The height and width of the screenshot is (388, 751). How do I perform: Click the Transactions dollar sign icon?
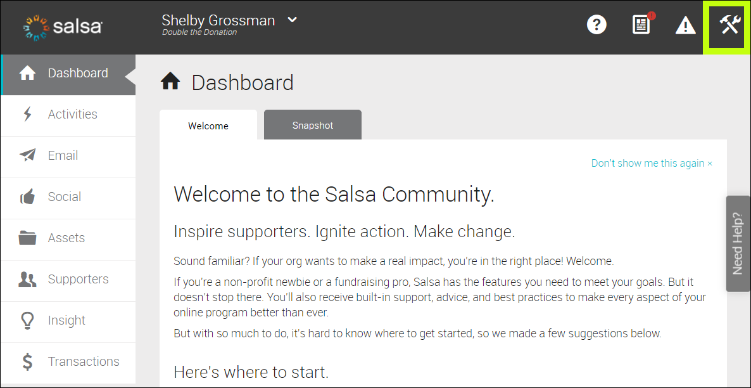tap(27, 361)
